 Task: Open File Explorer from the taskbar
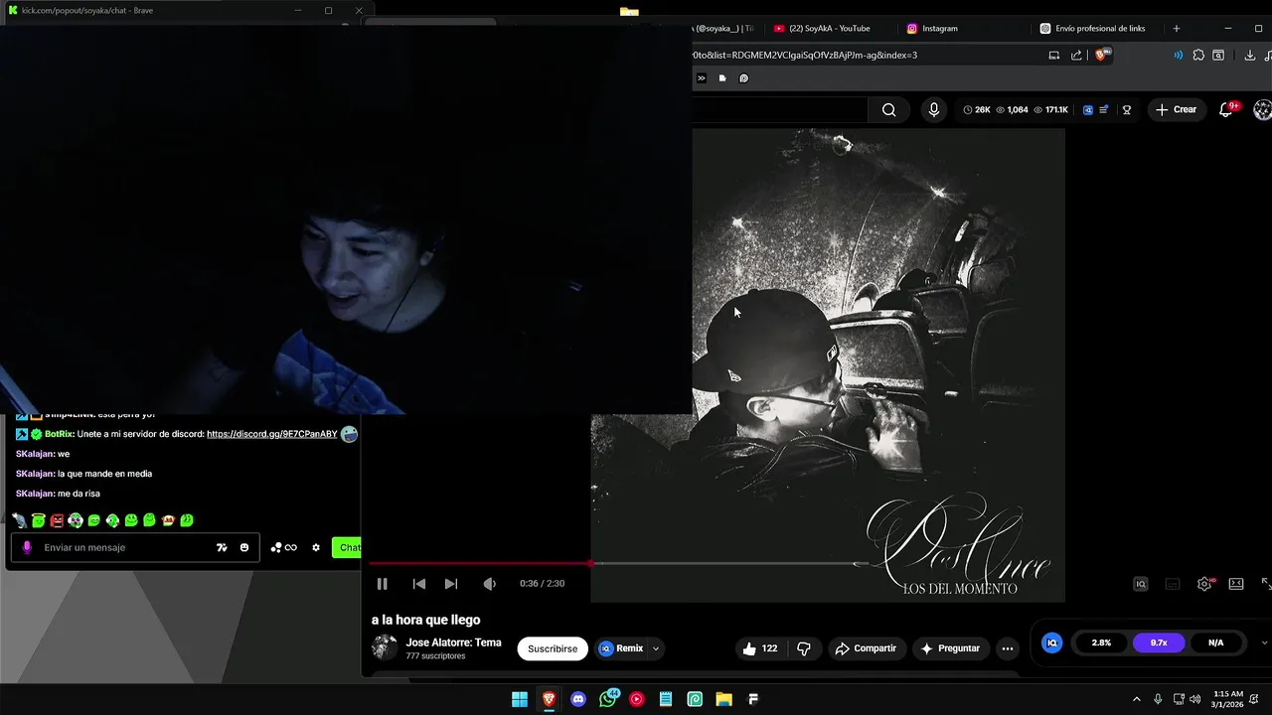(724, 699)
